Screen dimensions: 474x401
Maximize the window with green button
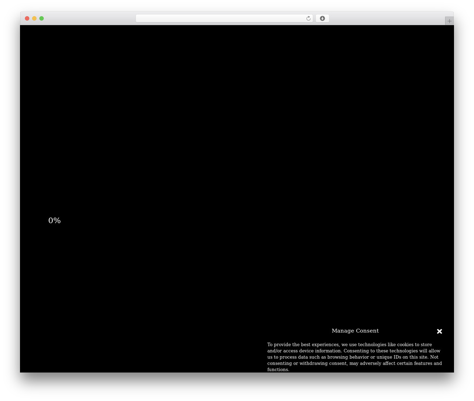coord(41,18)
